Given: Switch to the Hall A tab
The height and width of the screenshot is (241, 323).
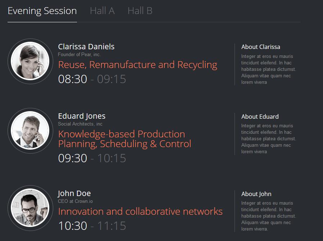Looking at the screenshot, I should click(102, 11).
